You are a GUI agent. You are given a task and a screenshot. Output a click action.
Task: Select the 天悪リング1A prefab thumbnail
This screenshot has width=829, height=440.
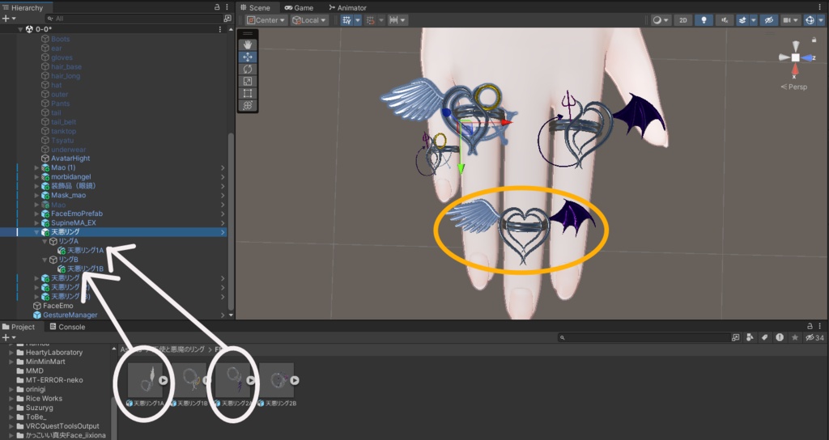coord(146,380)
